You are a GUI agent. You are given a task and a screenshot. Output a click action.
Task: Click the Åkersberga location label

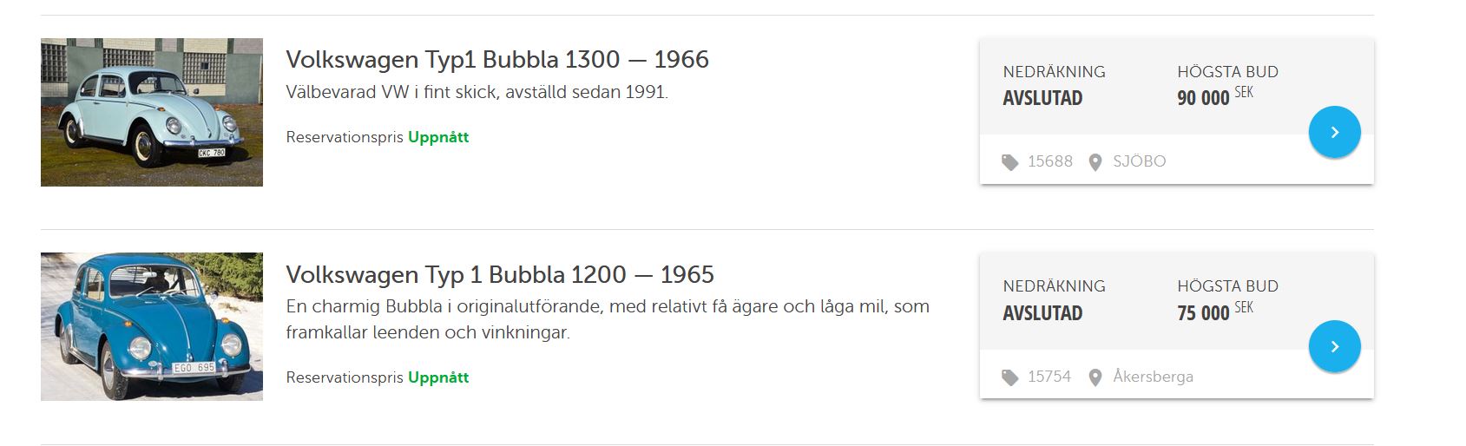click(x=1153, y=377)
